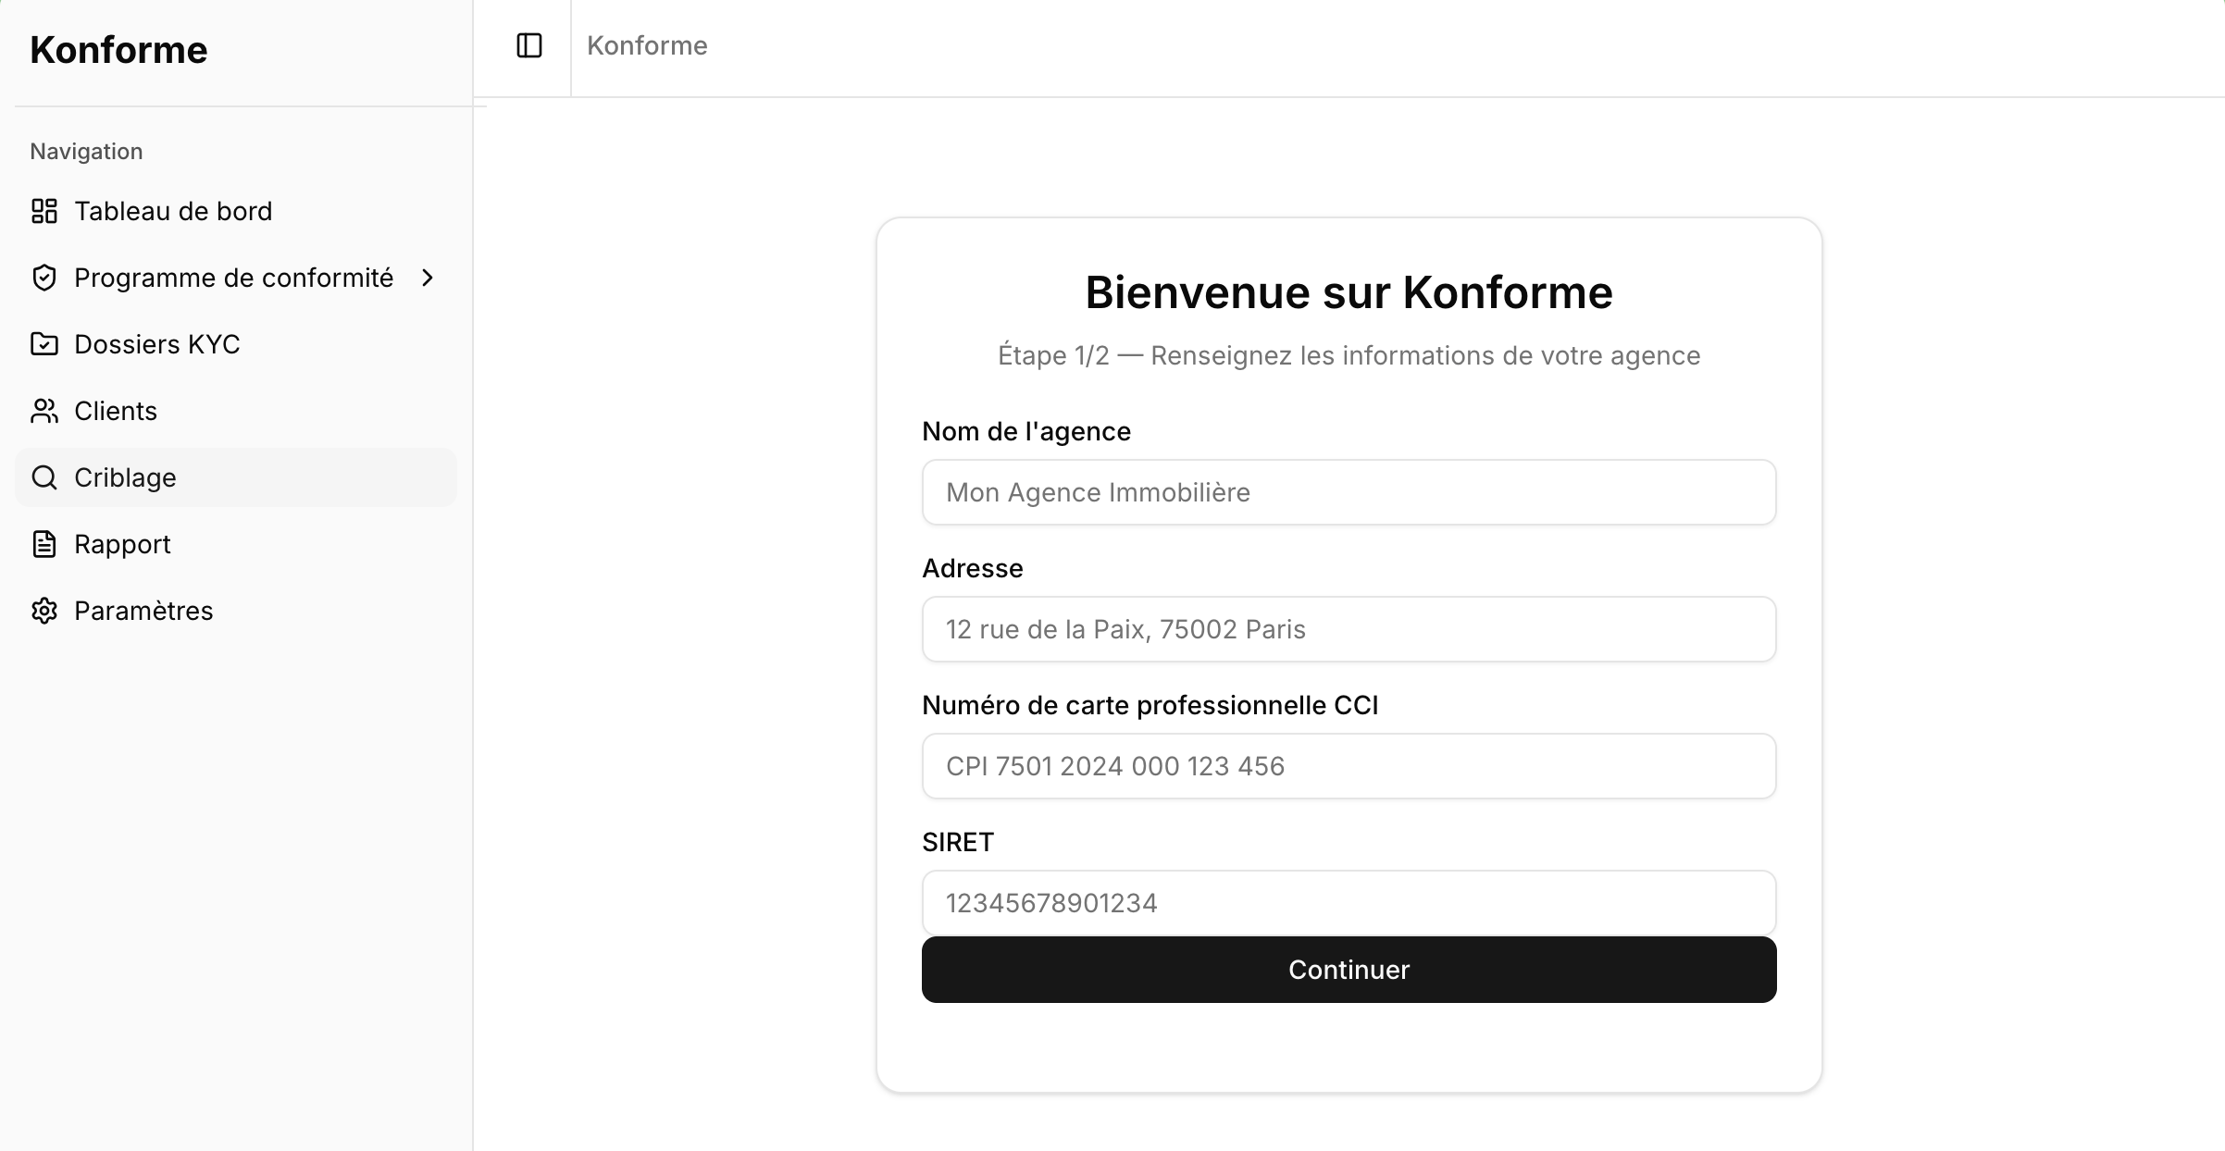Select the Clients people icon

(x=44, y=411)
